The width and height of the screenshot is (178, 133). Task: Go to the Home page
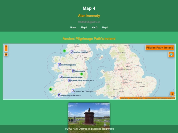tap(73, 27)
